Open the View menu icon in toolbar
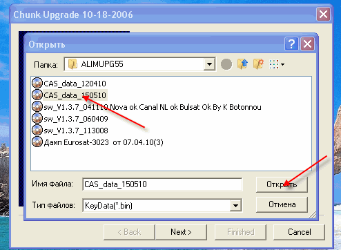The image size is (341, 250). point(277,64)
